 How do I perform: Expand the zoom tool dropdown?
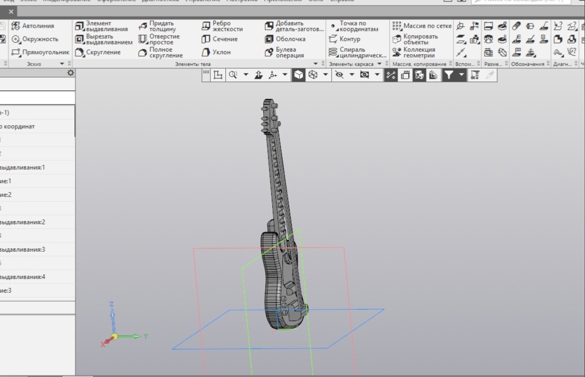(245, 75)
